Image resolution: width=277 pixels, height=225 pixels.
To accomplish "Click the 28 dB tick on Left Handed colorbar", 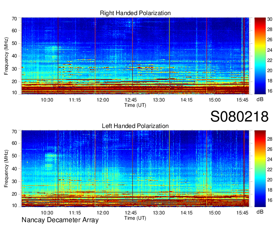I will [270, 139].
